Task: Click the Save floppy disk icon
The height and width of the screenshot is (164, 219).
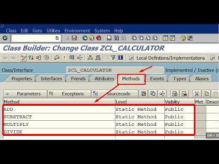Action: pyautogui.click(x=74, y=38)
